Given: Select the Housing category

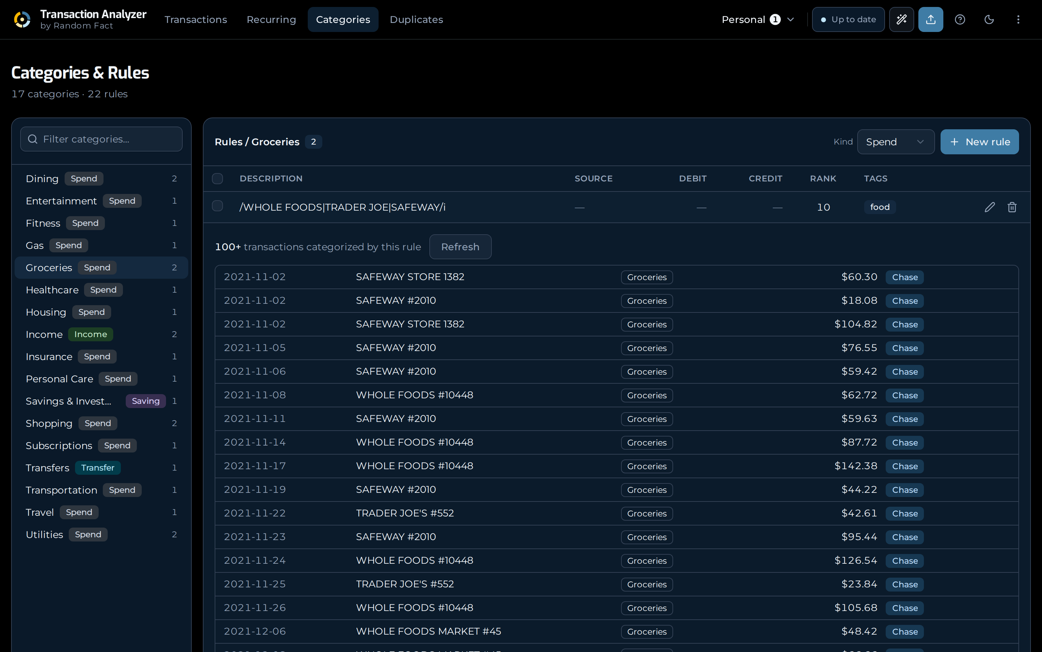Looking at the screenshot, I should point(101,312).
